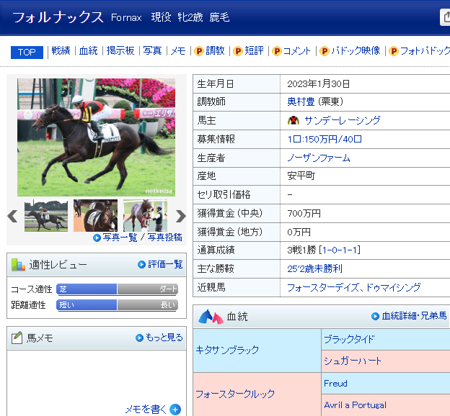Click the 700万円 central earnings value
This screenshot has width=450, height=416.
[x=304, y=214]
